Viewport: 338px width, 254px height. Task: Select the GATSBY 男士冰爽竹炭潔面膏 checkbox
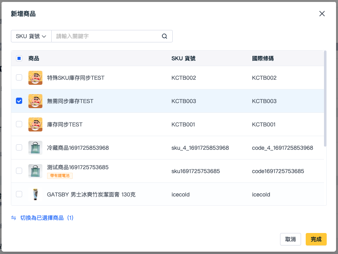pos(19,194)
